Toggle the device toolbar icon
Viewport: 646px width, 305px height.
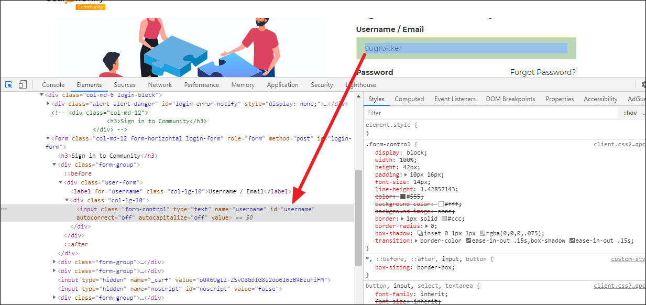tap(23, 85)
